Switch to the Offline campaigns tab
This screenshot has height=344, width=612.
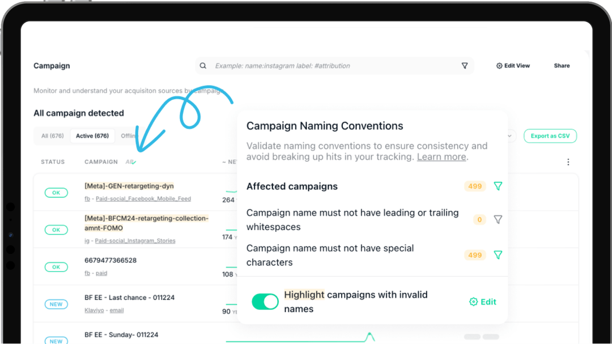tap(130, 135)
